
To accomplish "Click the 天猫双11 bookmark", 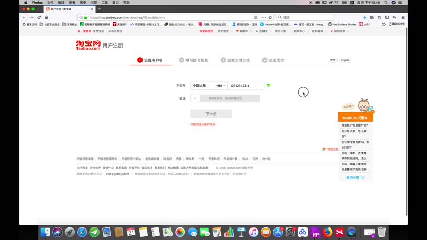I will pyautogui.click(x=120, y=24).
